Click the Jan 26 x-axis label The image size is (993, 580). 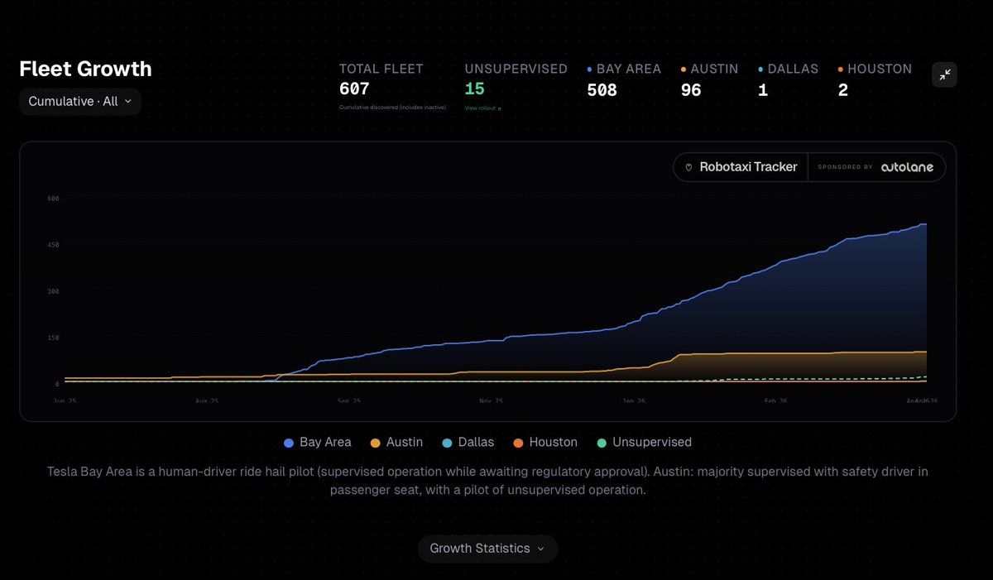click(x=634, y=401)
